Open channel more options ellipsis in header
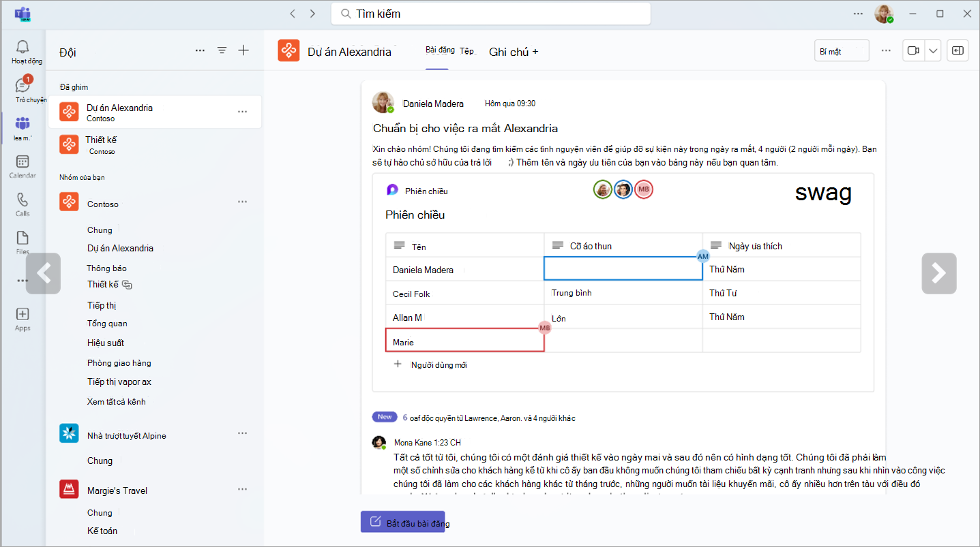Screen dimensions: 980x547 [x=886, y=50]
